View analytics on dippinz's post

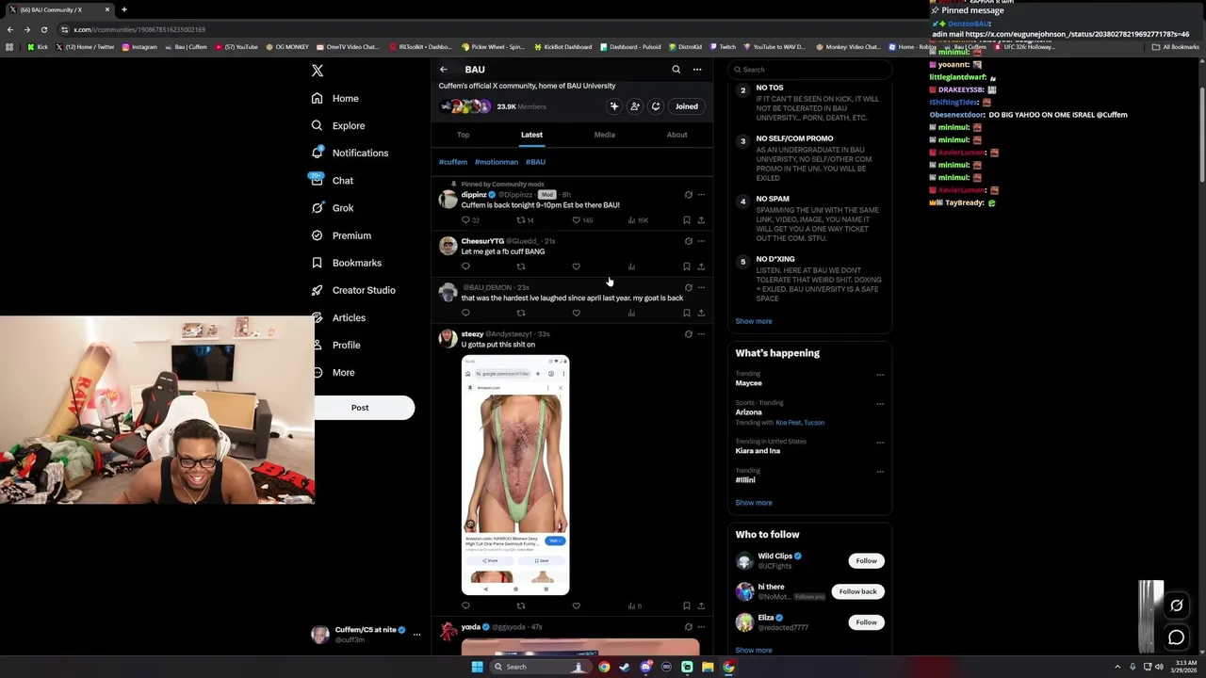(x=631, y=220)
